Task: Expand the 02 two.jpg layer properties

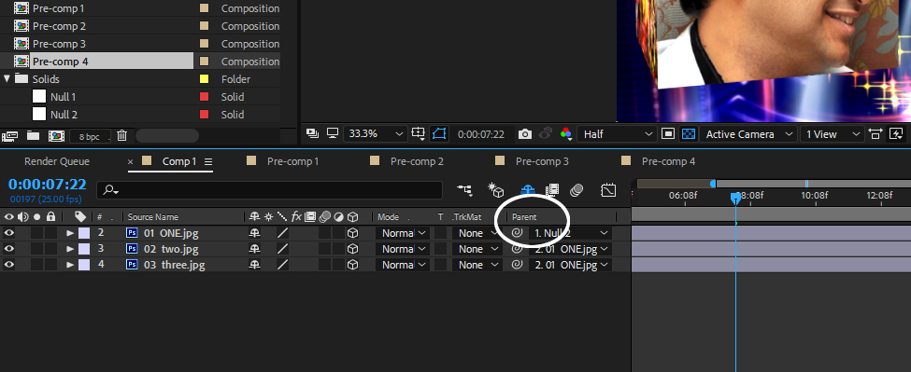Action: pyautogui.click(x=70, y=249)
